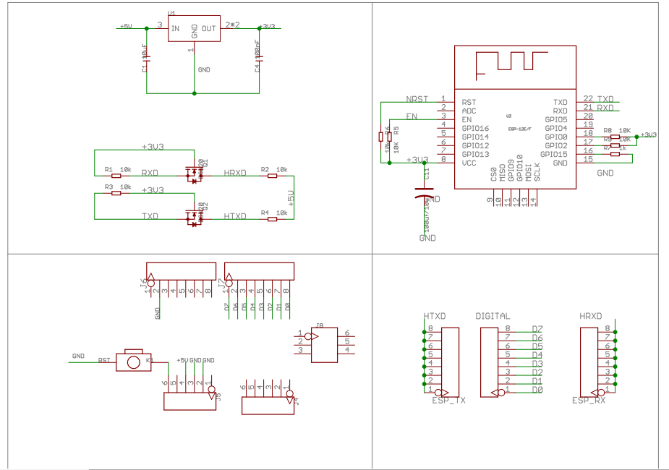Click the K1 reset pushbutton symbol
This screenshot has height=470, width=669.
pyautogui.click(x=133, y=360)
